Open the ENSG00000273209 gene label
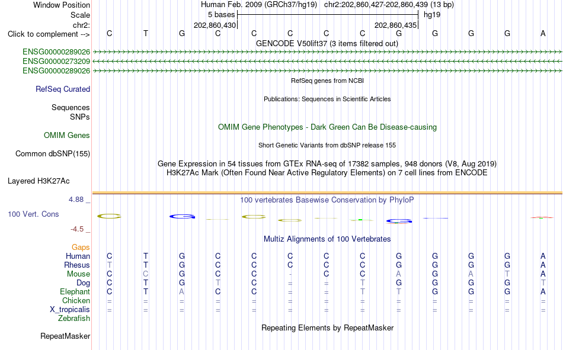This screenshot has height=350, width=563. (x=56, y=62)
